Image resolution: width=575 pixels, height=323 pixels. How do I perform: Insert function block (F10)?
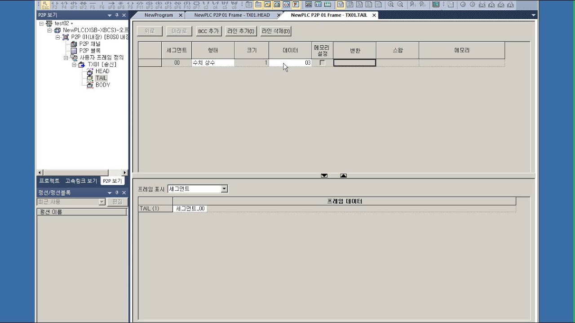(187, 4)
